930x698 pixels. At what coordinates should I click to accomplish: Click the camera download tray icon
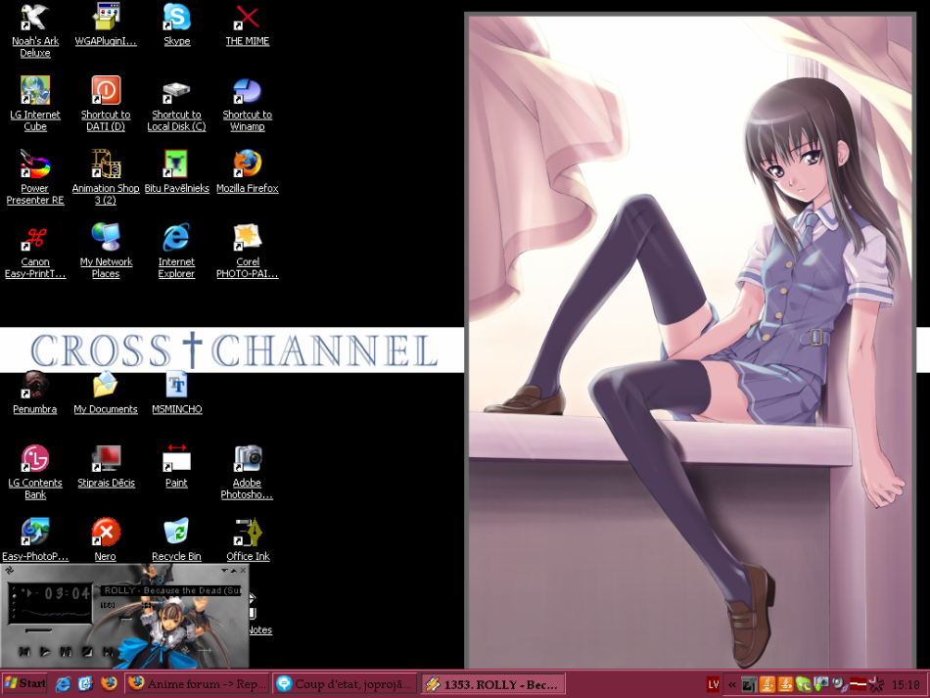pos(821,684)
